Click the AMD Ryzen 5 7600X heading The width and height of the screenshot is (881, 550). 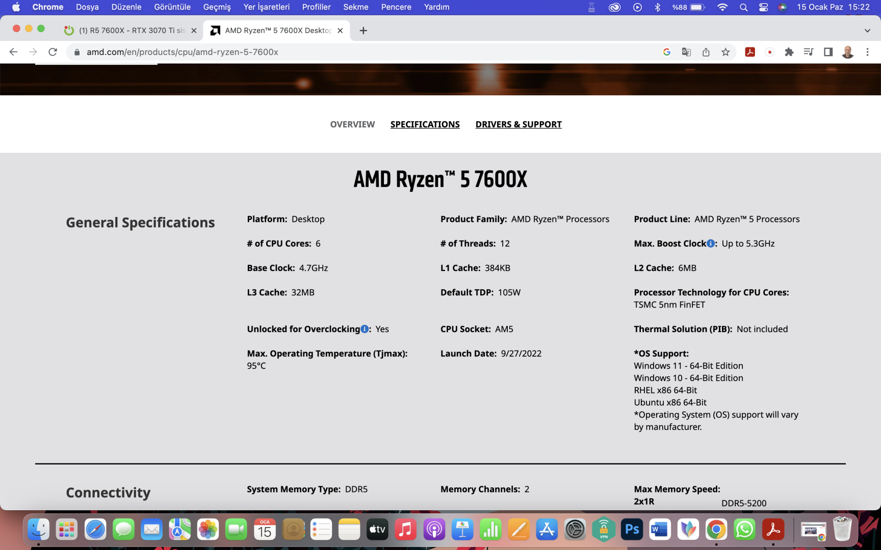coord(440,179)
